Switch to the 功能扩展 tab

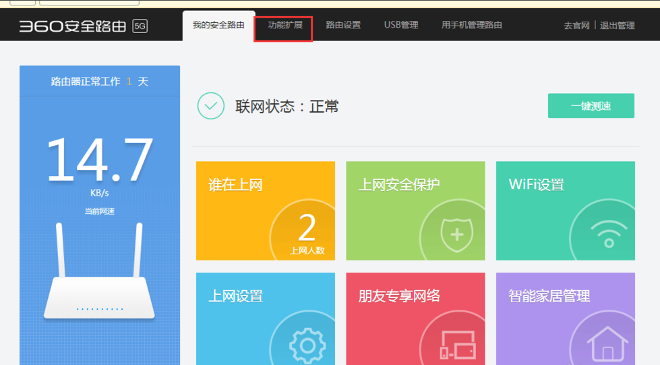285,25
